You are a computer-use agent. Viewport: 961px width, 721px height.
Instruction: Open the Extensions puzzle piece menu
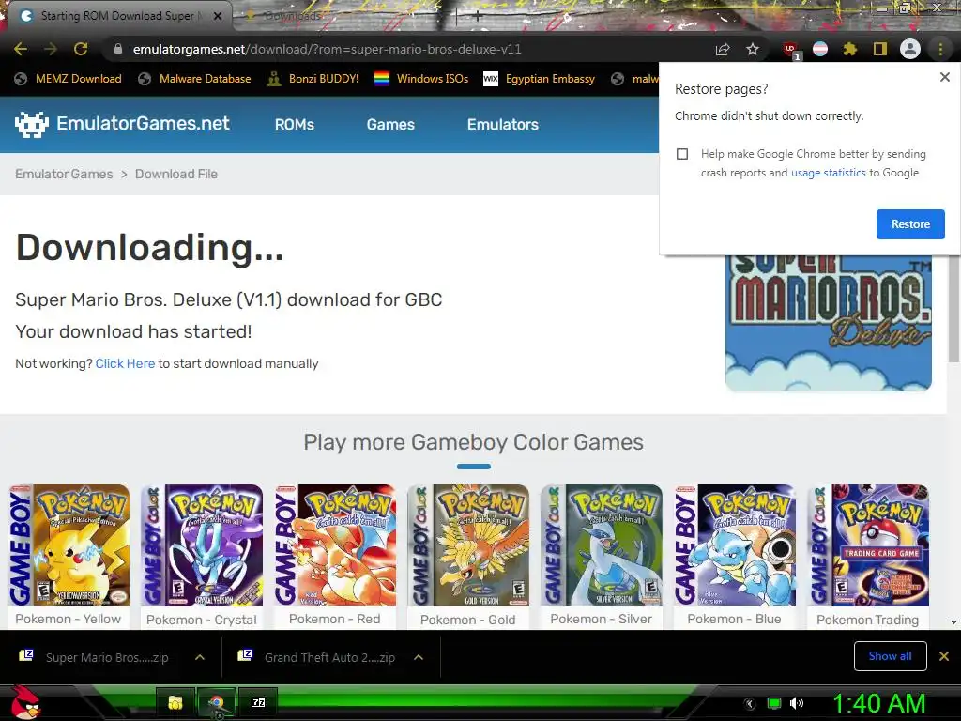tap(849, 49)
